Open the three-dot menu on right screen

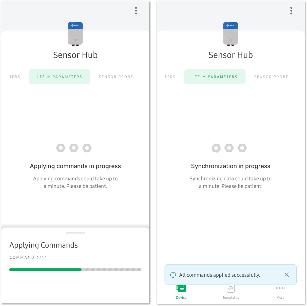click(291, 11)
